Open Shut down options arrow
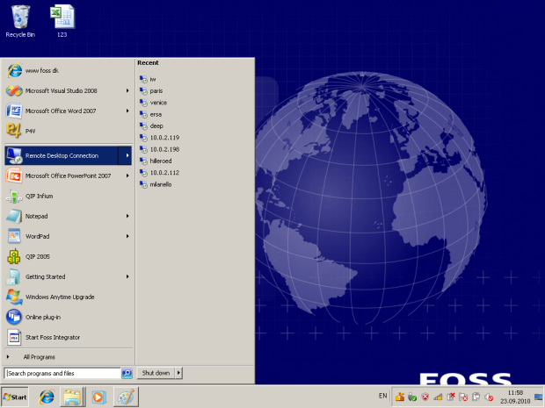545x408 pixels. [178, 373]
